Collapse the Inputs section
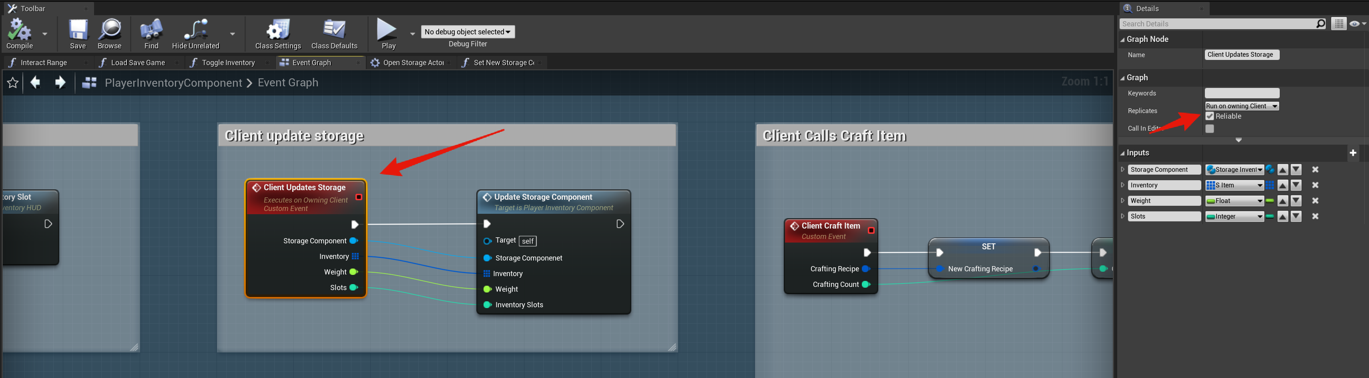Screen dimensions: 1369x378 click(1122, 153)
